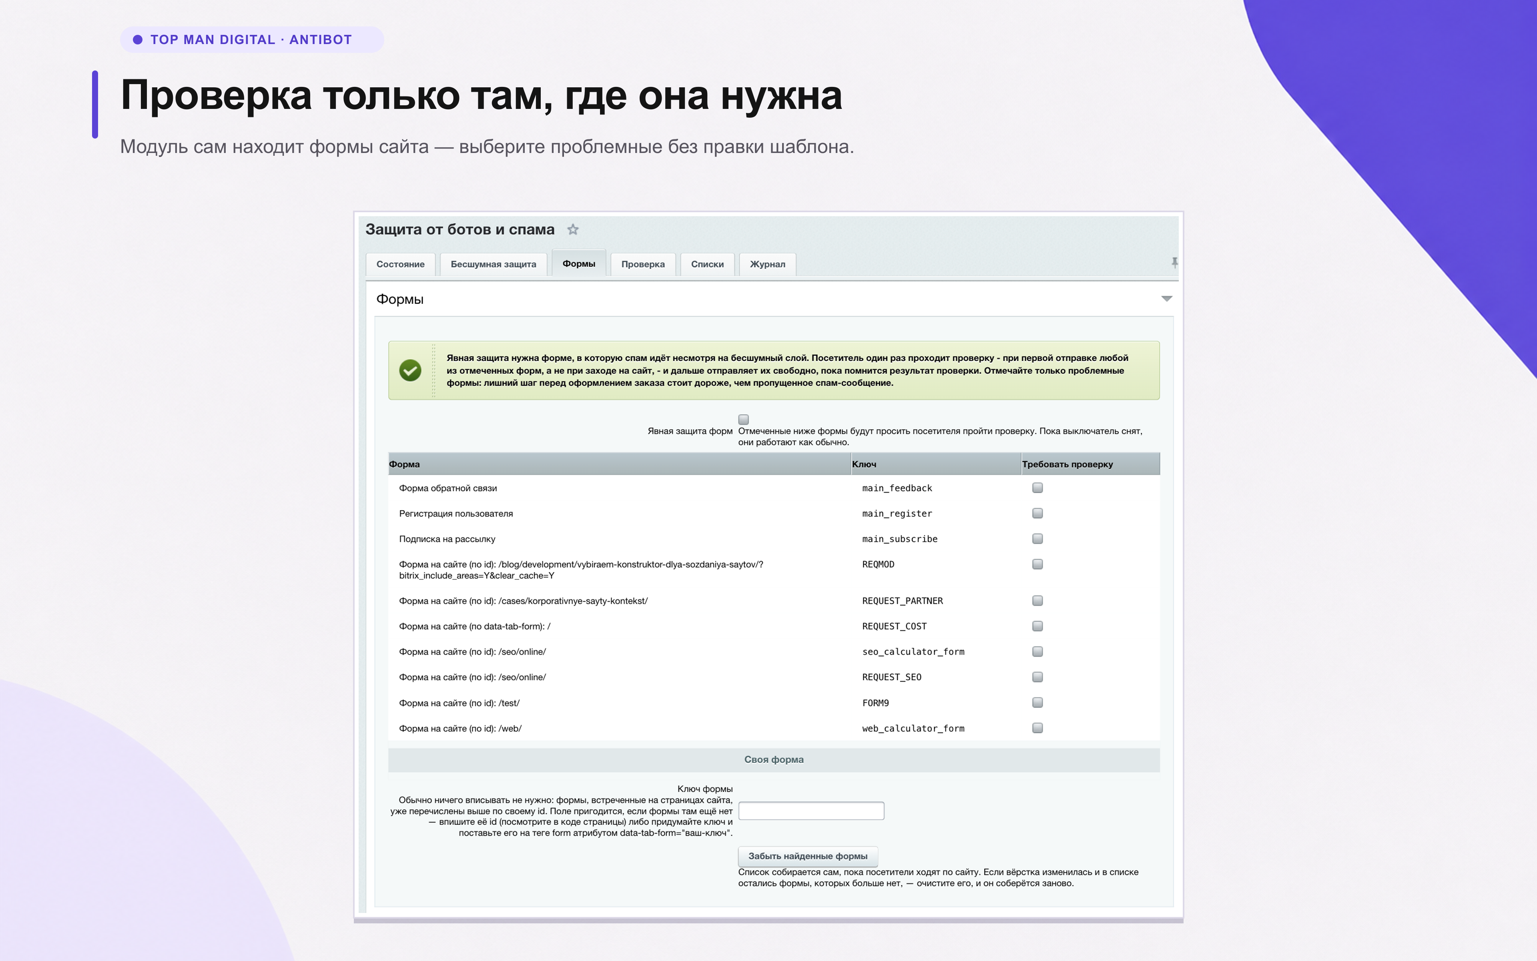Open the Состояние tab
1537x961 pixels.
[x=400, y=264]
